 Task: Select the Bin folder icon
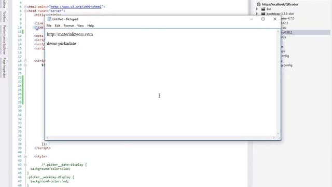coord(263,9)
